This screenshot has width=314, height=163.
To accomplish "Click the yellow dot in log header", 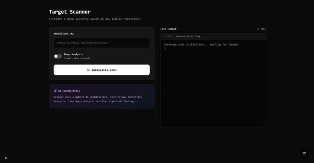I will pos(168,37).
